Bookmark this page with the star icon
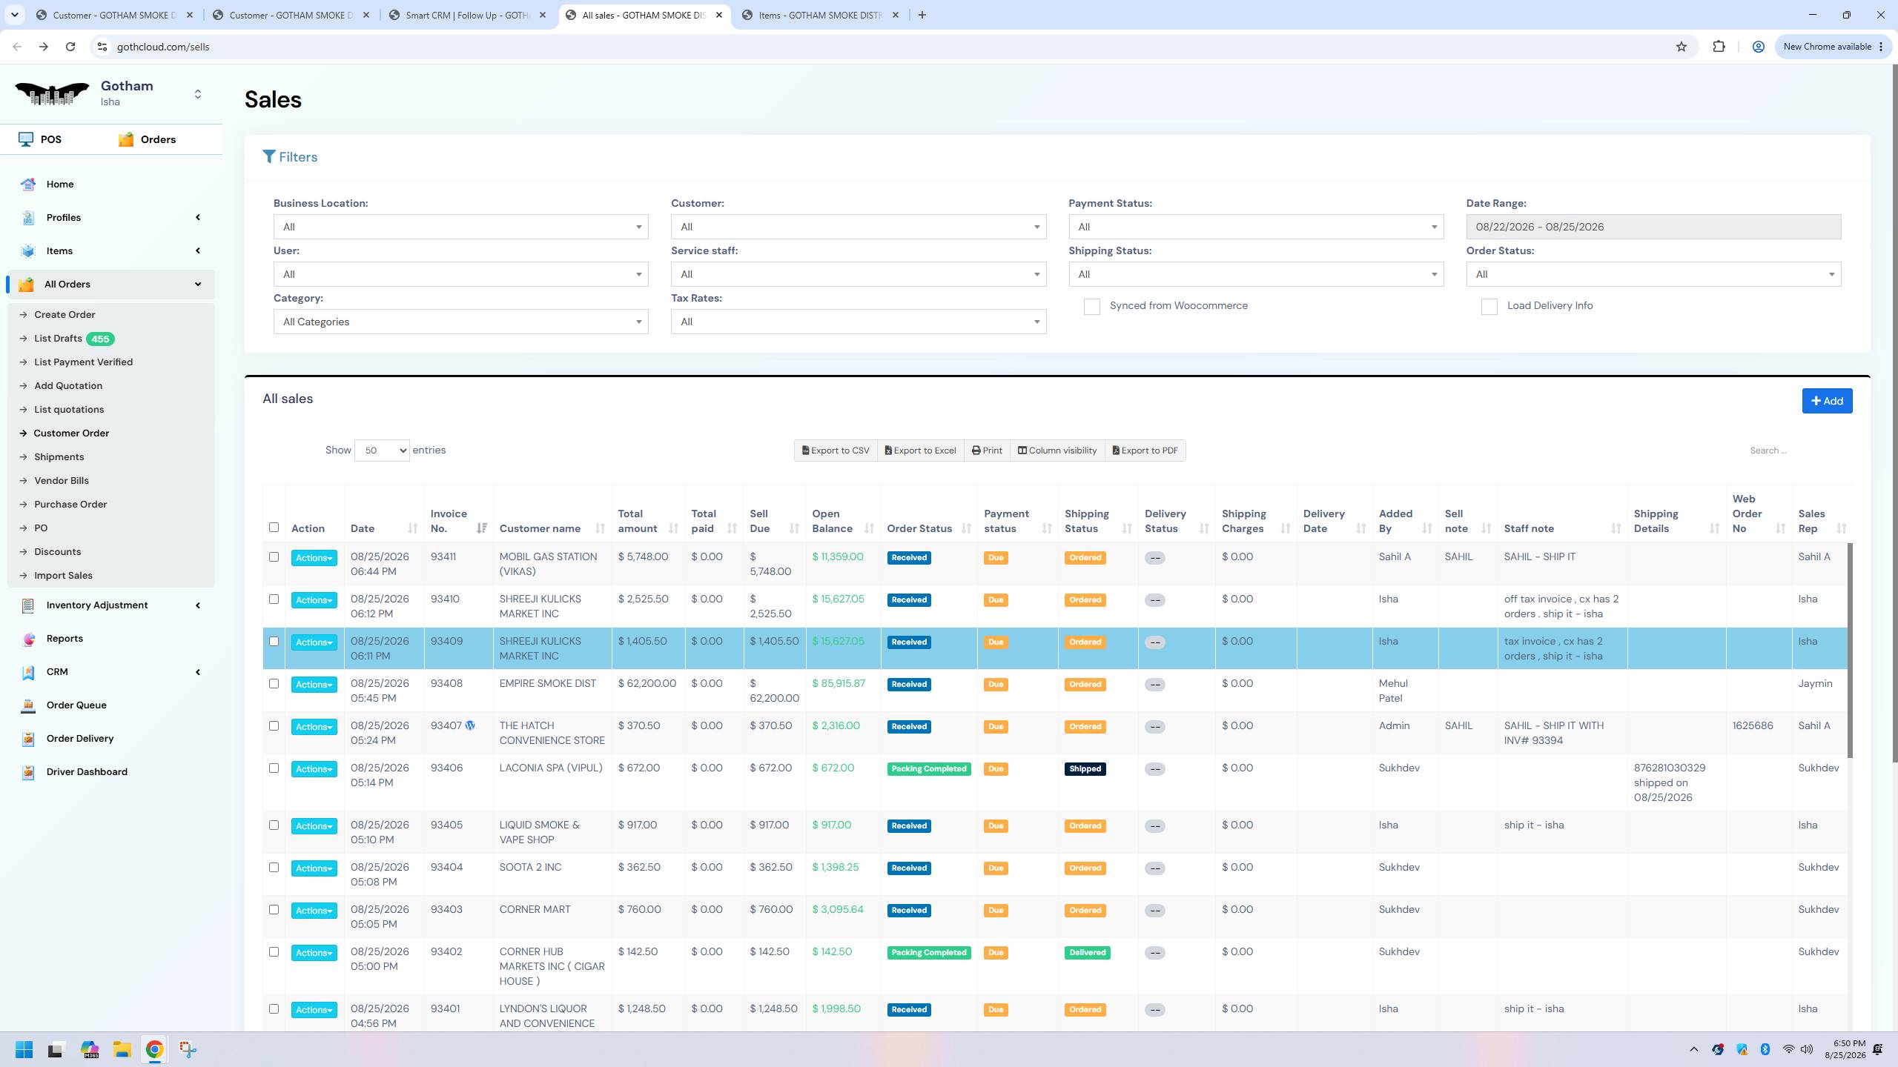The height and width of the screenshot is (1067, 1898). click(x=1682, y=47)
